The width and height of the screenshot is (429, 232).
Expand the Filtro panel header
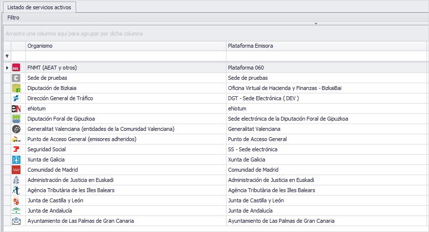point(216,18)
